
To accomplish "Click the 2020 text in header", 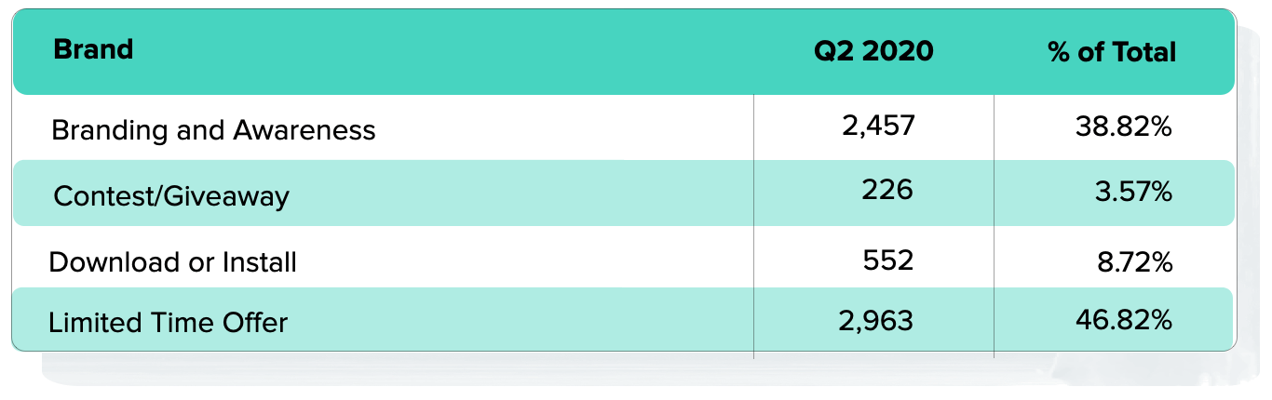I will pyautogui.click(x=898, y=51).
